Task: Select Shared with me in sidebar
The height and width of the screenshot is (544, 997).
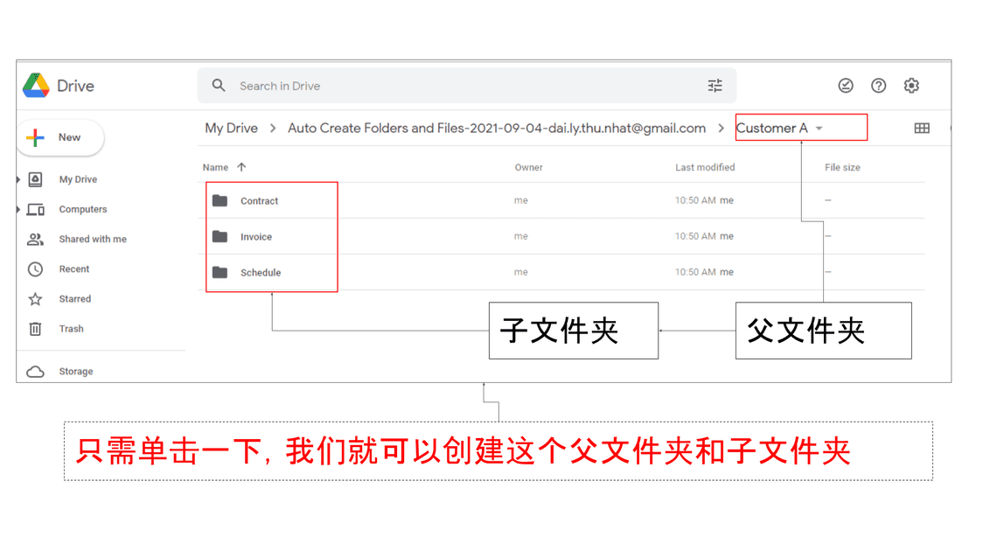Action: coord(92,240)
